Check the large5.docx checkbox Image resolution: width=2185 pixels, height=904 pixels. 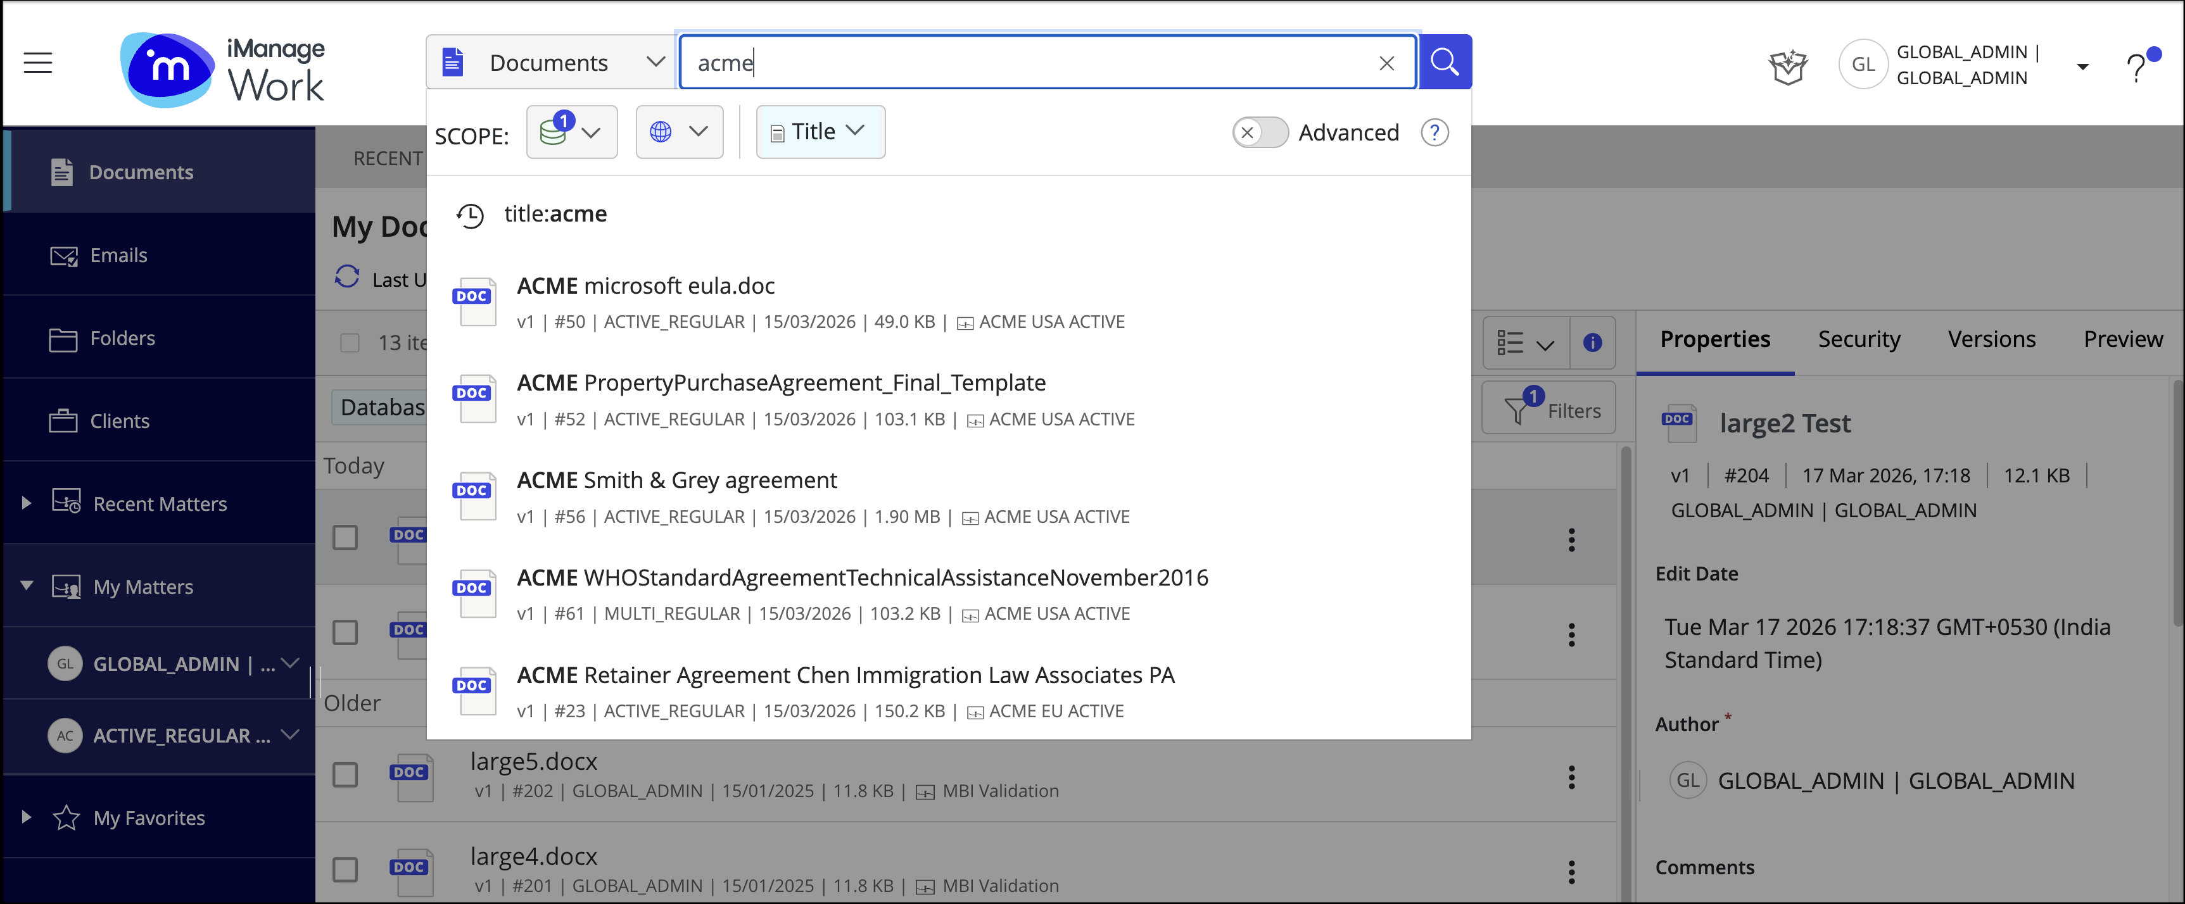pos(345,774)
